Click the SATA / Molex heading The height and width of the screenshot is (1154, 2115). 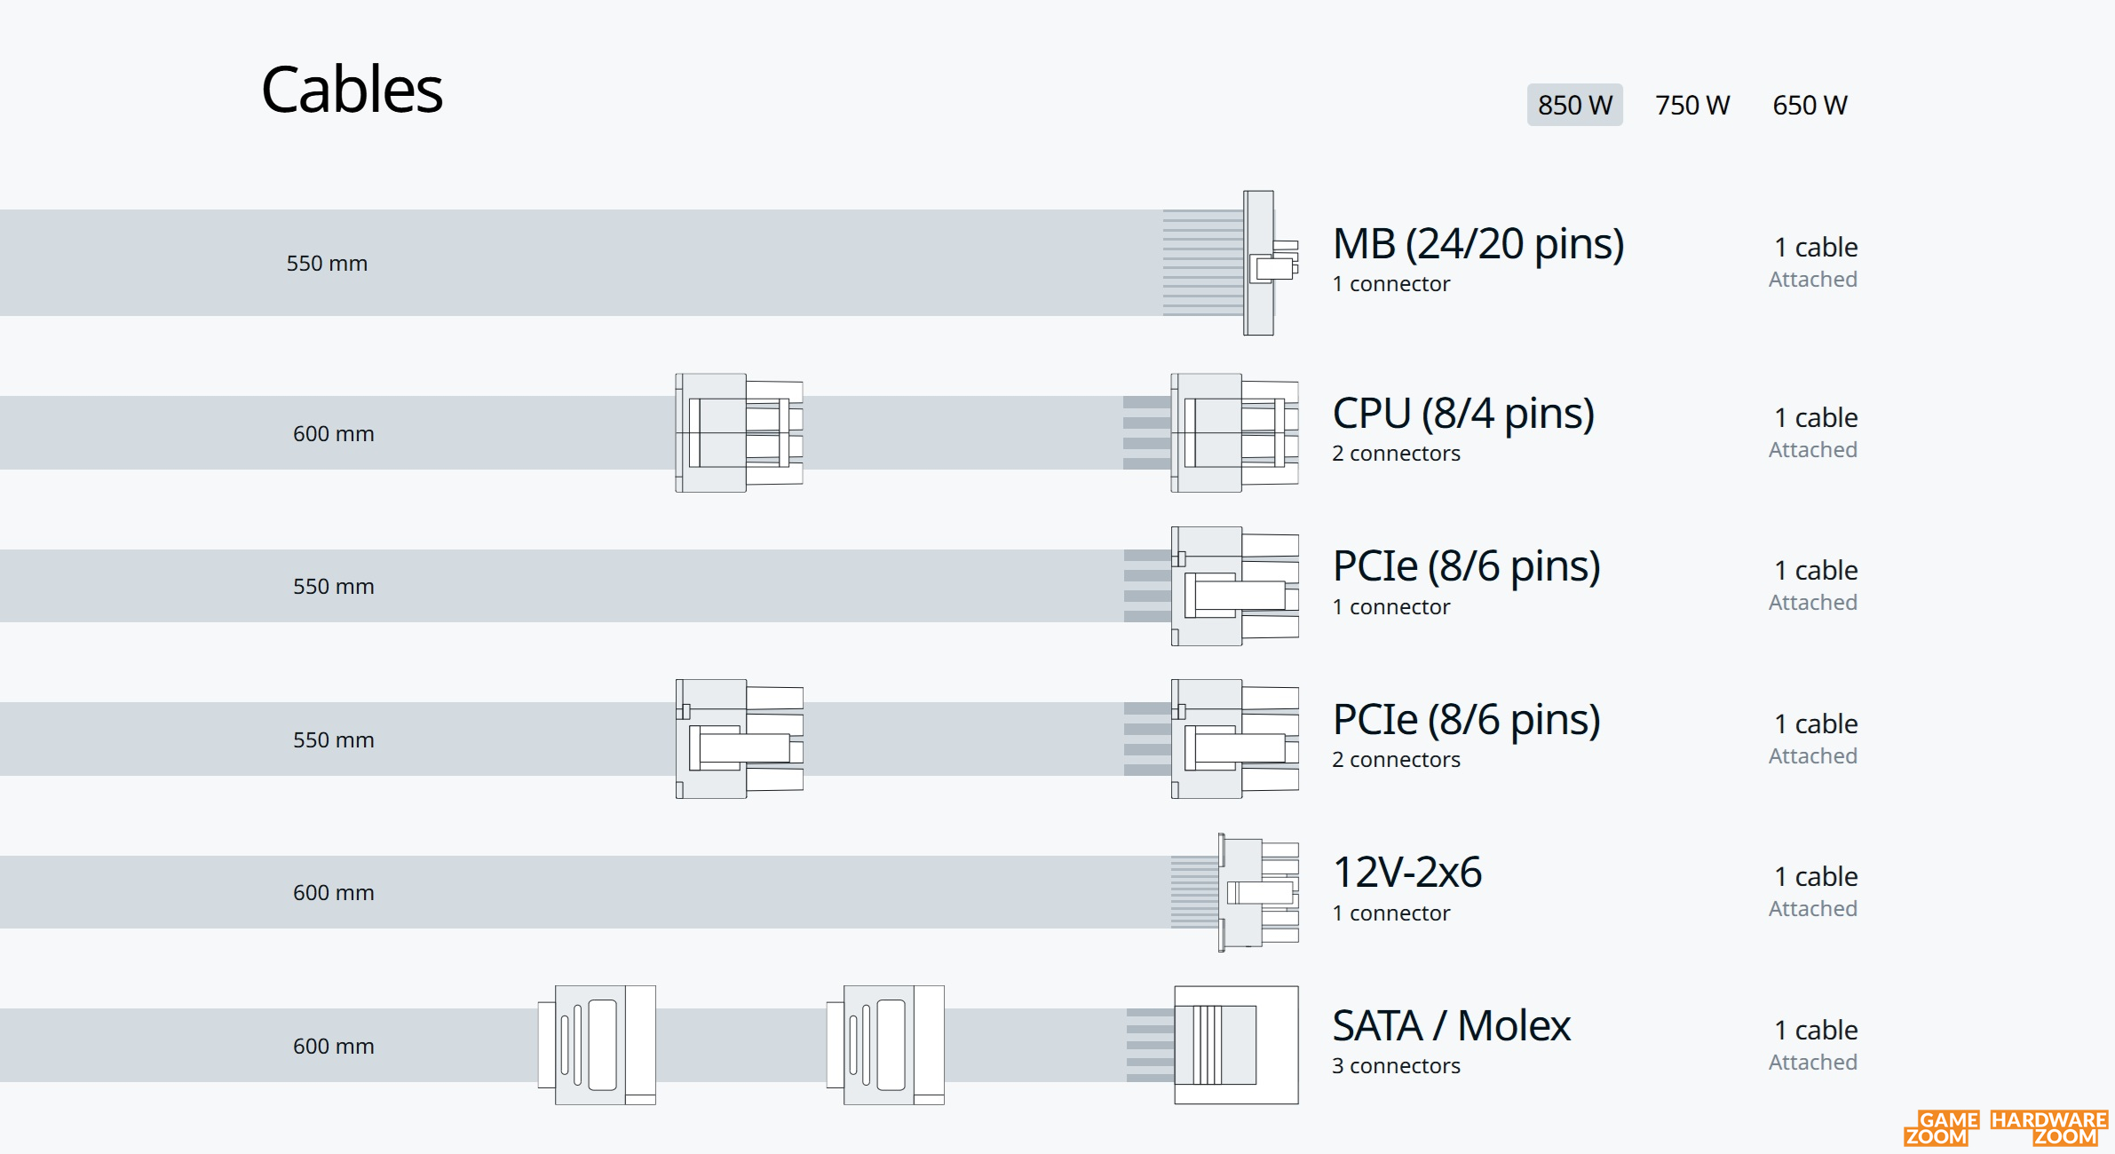[x=1452, y=1026]
